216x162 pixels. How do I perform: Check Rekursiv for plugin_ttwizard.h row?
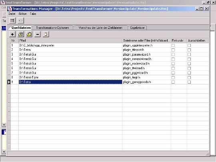coord(173,68)
